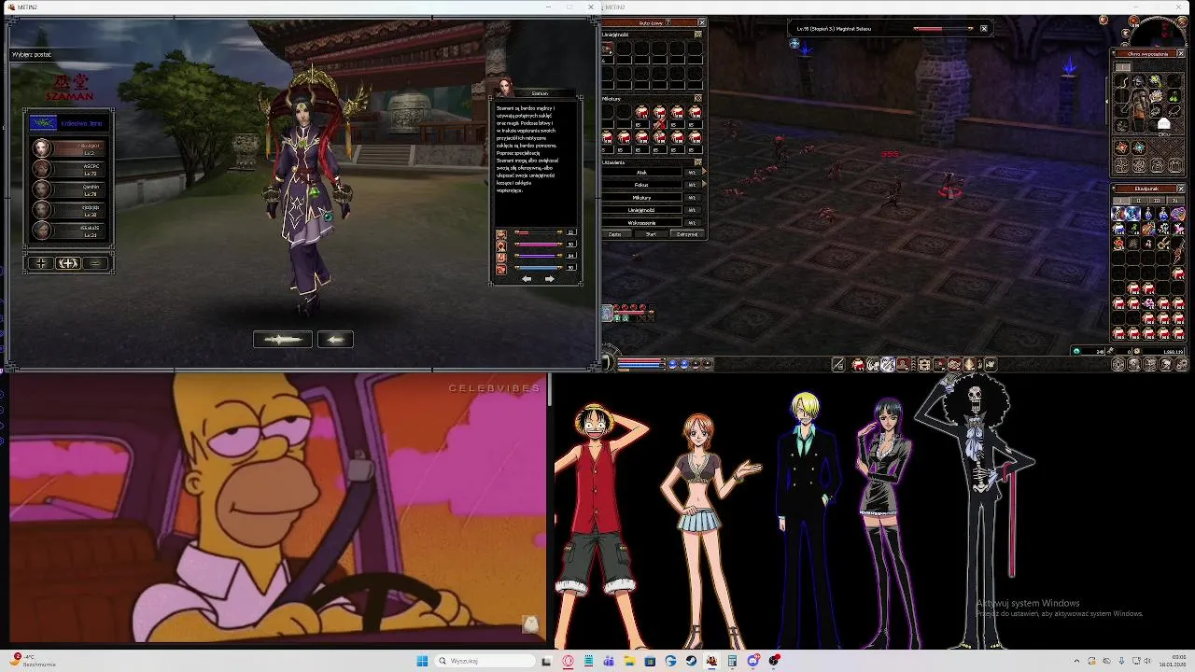This screenshot has width=1195, height=672.
Task: Collapse the Mikstury section
Action: pos(698,98)
